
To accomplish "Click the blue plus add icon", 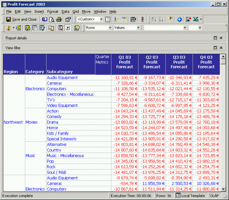I will click(x=179, y=19).
